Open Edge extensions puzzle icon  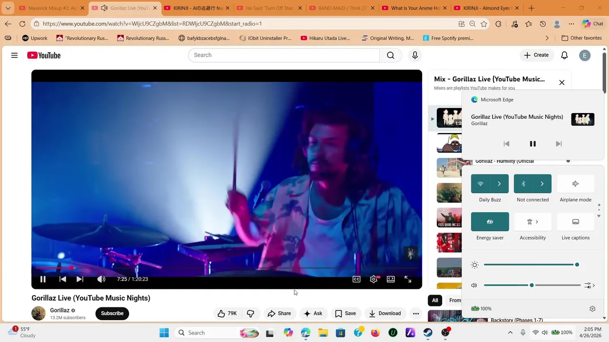click(498, 24)
